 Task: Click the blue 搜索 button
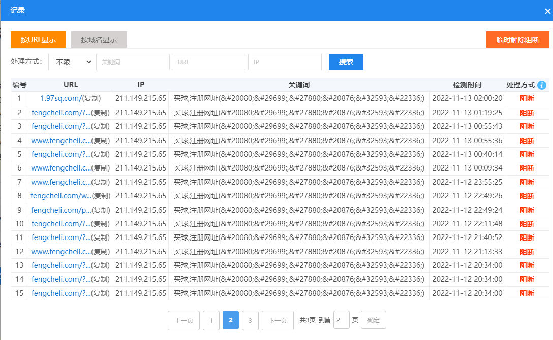[x=346, y=62]
